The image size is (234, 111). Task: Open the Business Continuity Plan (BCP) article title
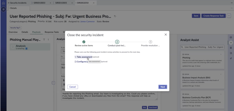[197, 98]
